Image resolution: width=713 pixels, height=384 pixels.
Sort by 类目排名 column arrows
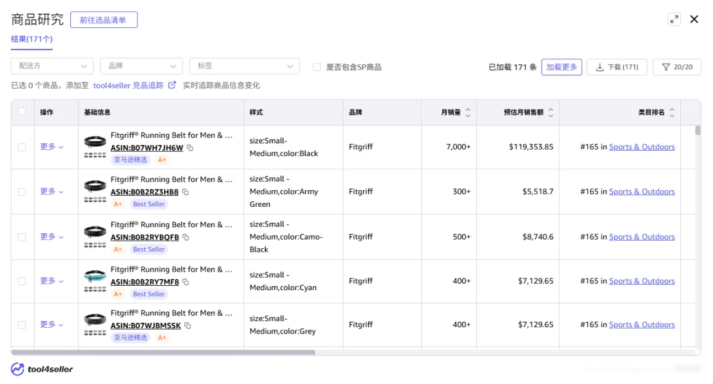point(672,112)
